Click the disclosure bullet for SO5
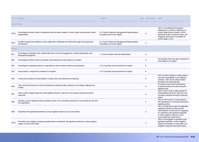The width and height of the screenshot is (199, 142). (x=146, y=78)
